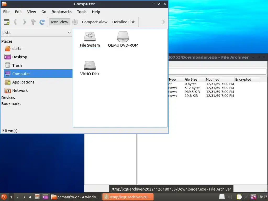The image size is (268, 201).
Task: Click the 3 item(s) status bar text
Action: 10,131
